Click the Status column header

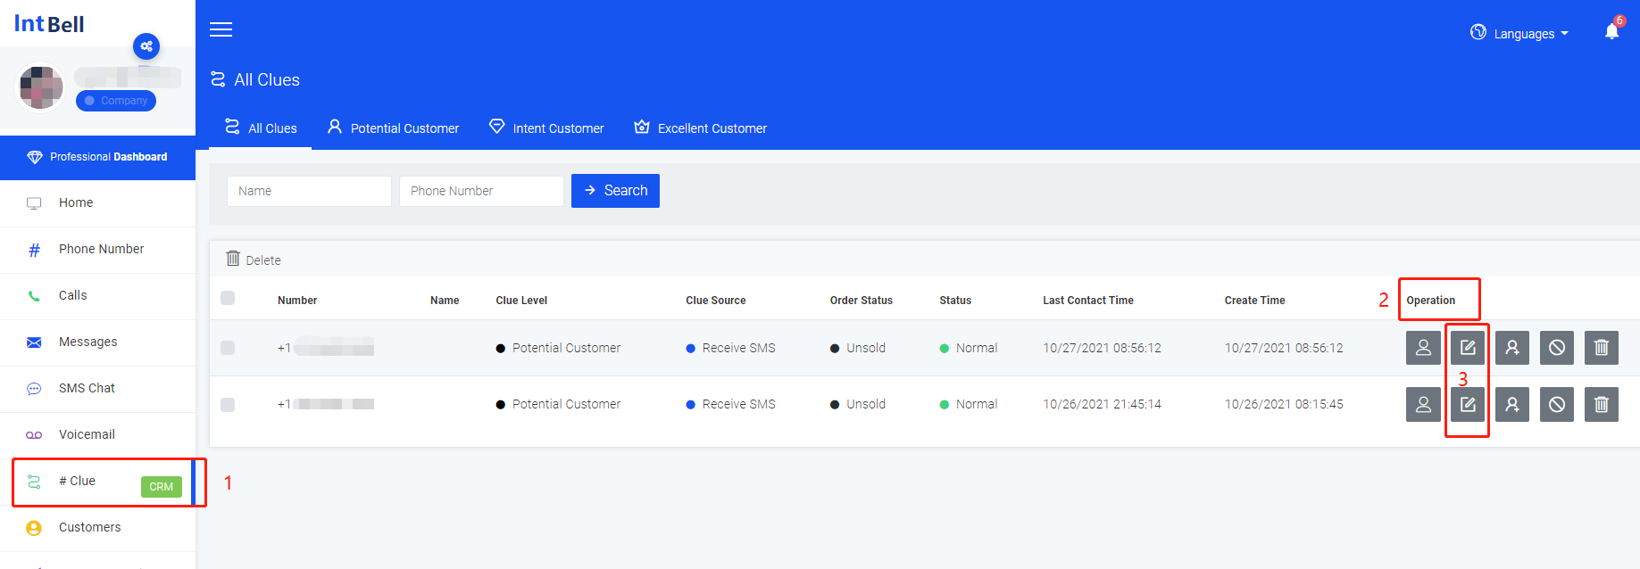tap(955, 301)
